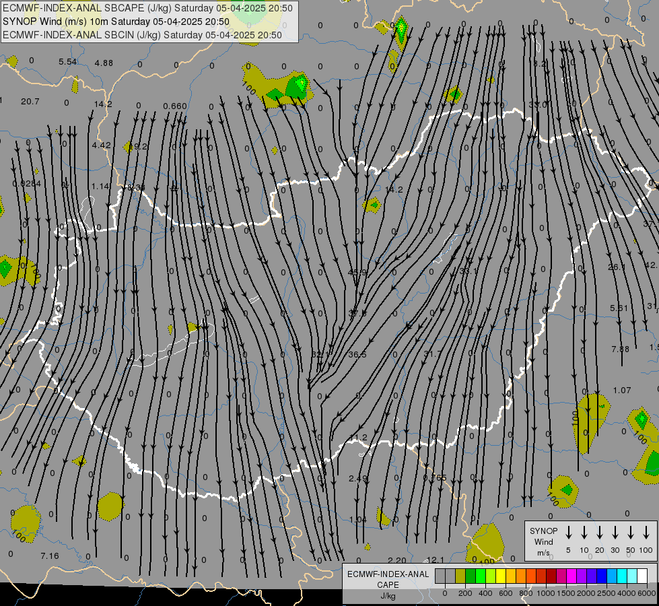
Task: Click the "2000" CAPE legend tick label
Action: (x=586, y=593)
